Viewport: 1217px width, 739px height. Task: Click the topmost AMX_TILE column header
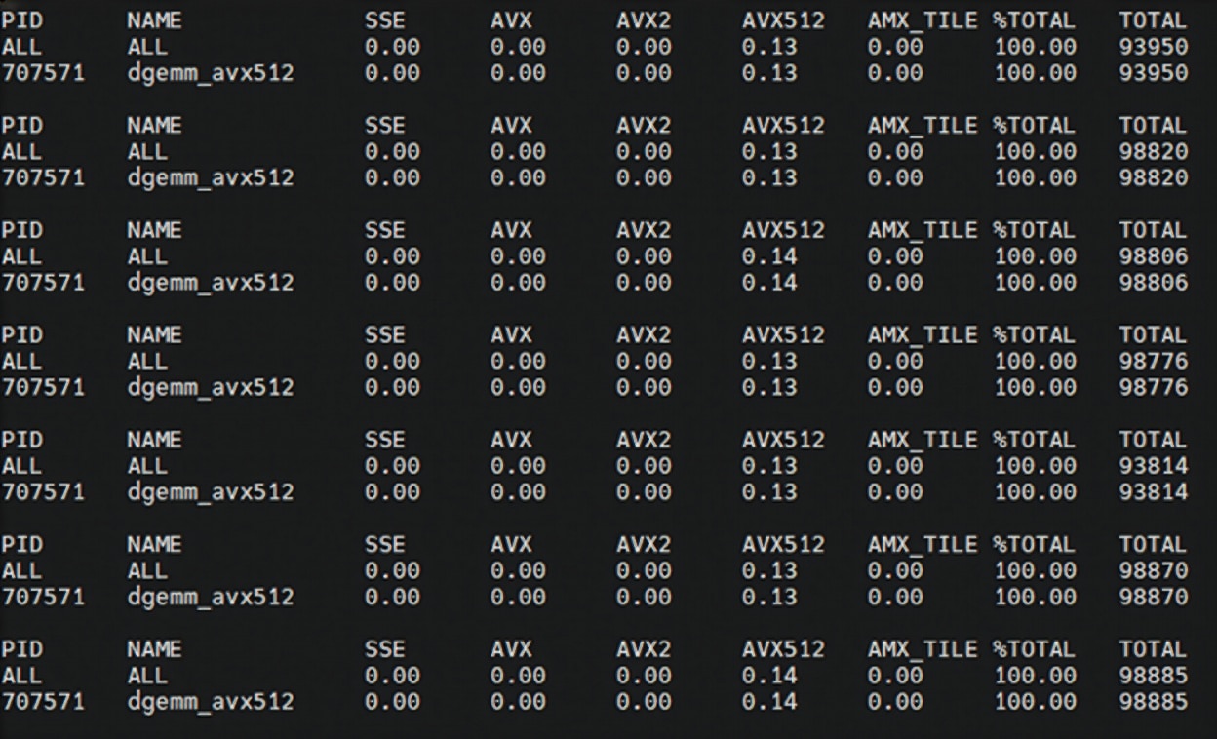(923, 20)
